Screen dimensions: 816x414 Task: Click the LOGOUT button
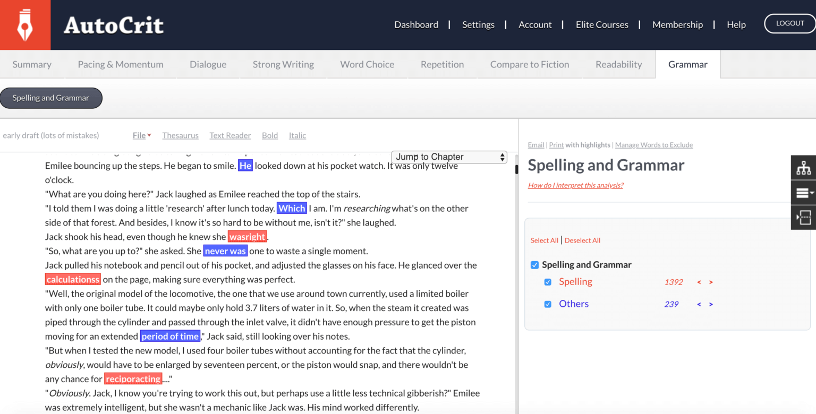[x=789, y=23]
